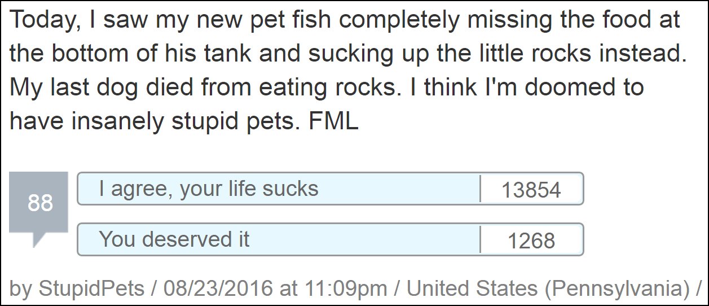Select the 13854 vote count
709x306 pixels.
tap(531, 190)
